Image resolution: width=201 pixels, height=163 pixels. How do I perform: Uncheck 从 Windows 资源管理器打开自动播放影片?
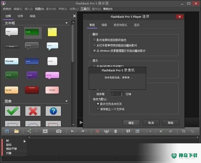[x=94, y=51]
